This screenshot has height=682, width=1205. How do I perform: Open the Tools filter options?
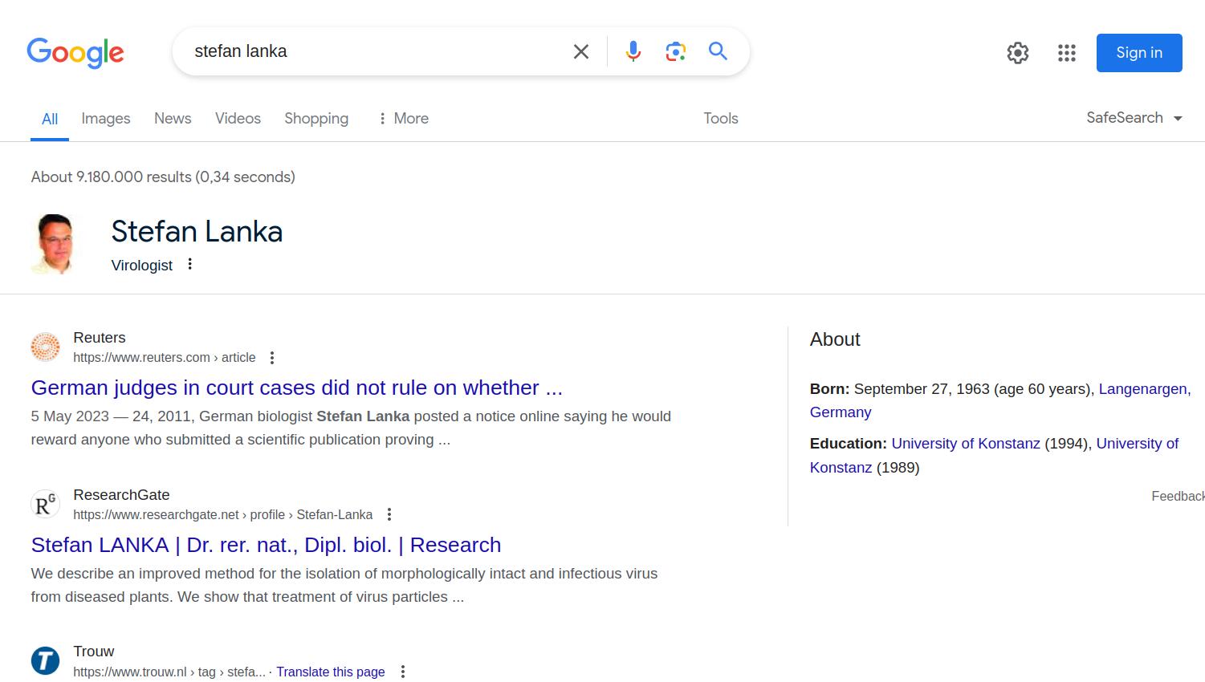(720, 119)
